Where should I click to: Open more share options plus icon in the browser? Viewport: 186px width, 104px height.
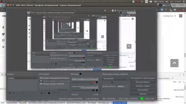[x=3, y=47]
